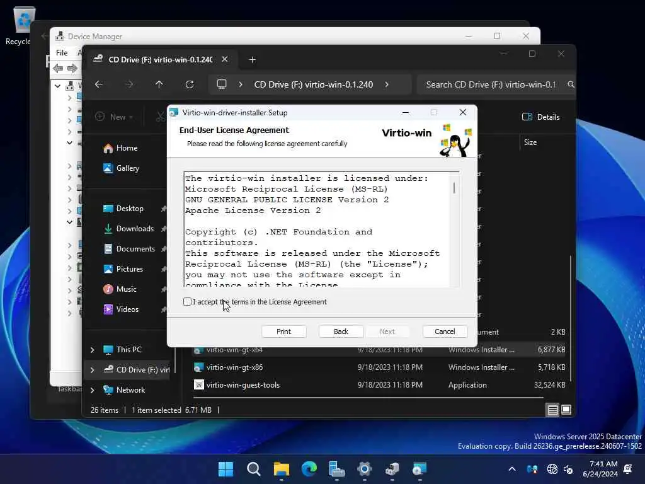Toggle the Details pane button

tap(540, 117)
